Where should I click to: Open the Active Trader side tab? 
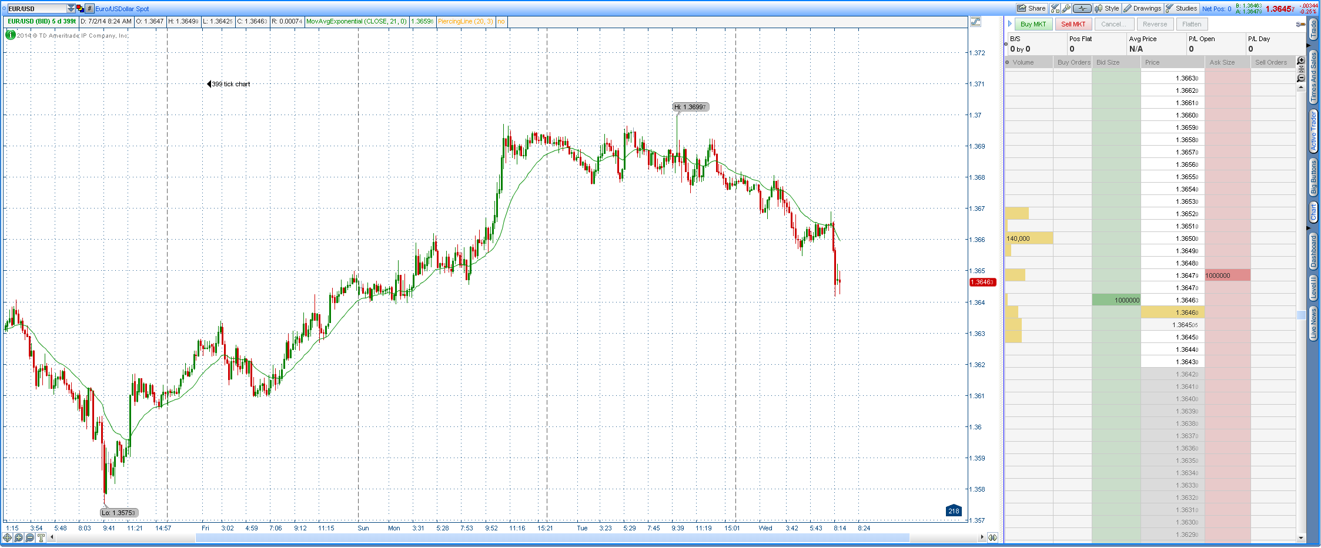pos(1313,131)
